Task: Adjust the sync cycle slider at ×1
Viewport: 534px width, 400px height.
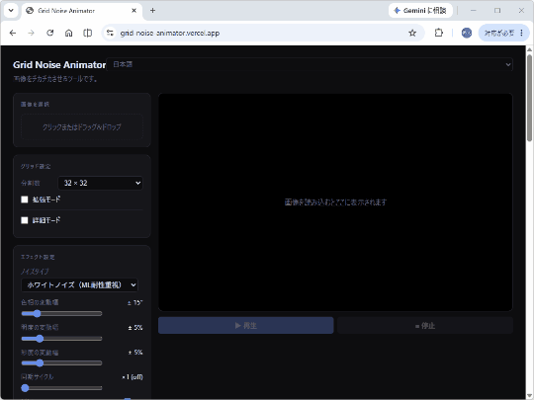Action: tap(61, 388)
